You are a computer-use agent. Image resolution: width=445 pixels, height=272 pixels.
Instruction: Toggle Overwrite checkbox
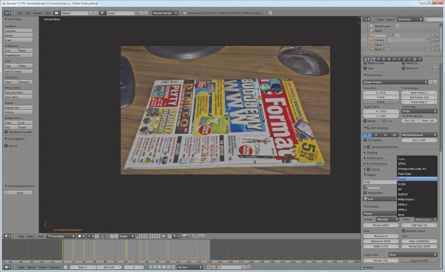click(x=365, y=188)
